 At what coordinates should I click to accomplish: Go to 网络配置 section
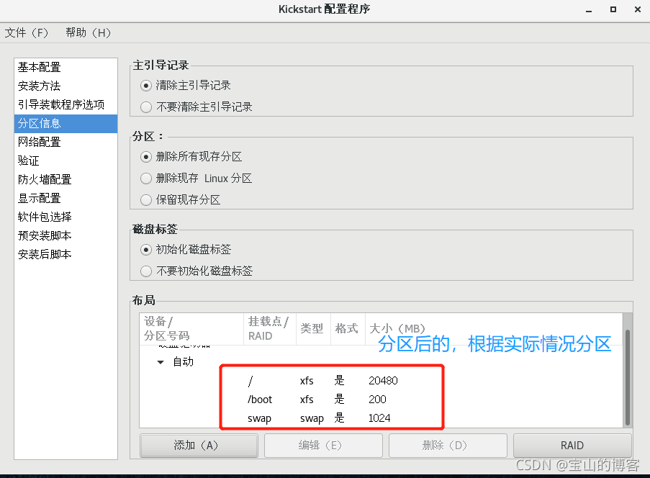click(40, 143)
